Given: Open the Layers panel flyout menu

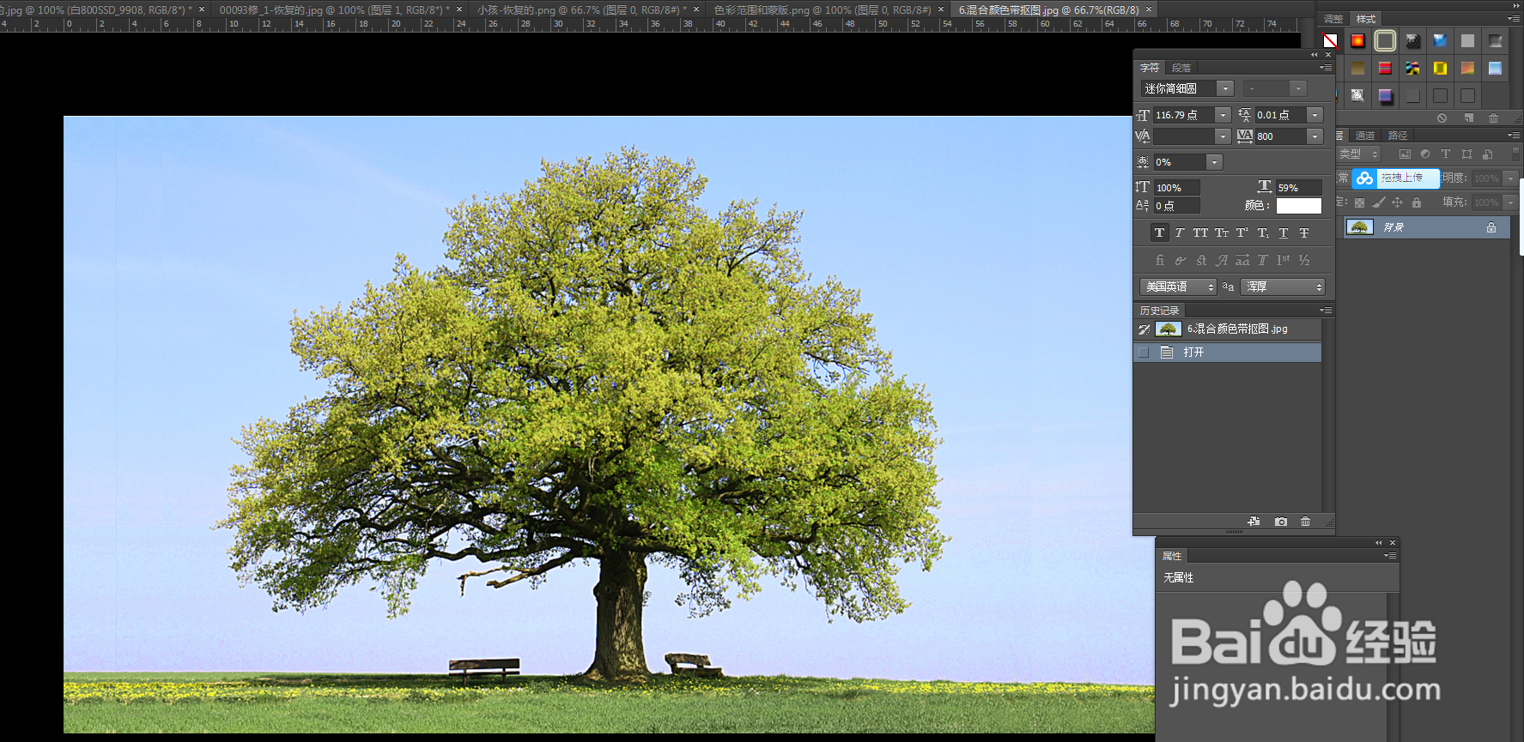Looking at the screenshot, I should 1513,136.
